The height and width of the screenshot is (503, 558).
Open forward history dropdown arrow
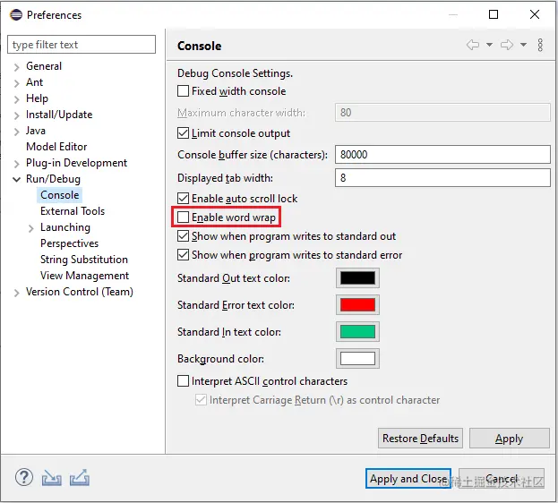pyautogui.click(x=523, y=45)
